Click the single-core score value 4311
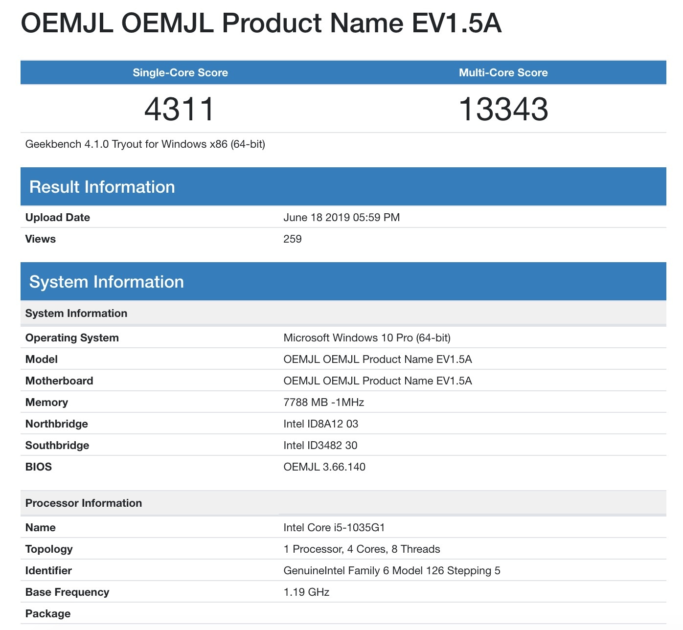This screenshot has width=683, height=630. [180, 109]
